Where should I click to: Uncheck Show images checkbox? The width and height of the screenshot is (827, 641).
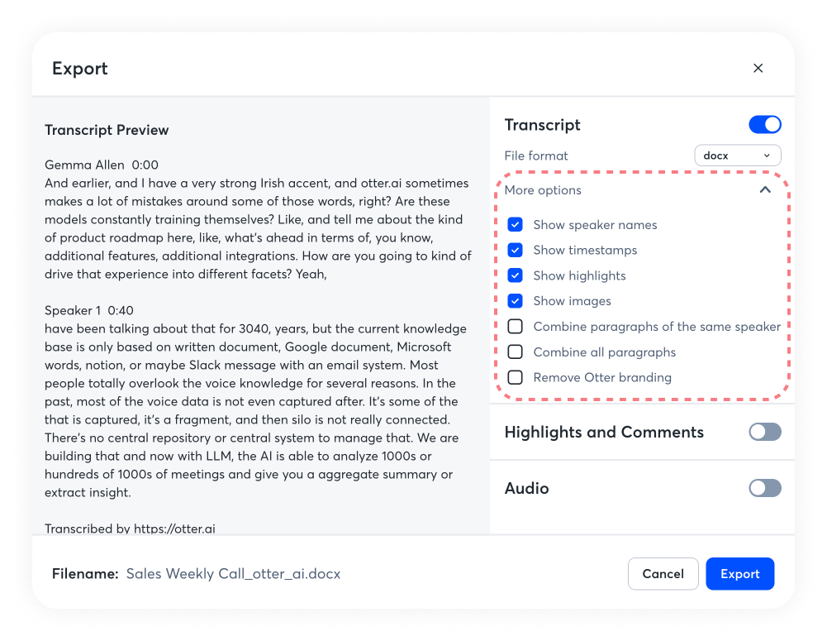[516, 301]
